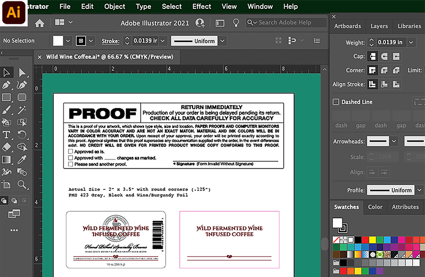Open control bar panel options list icon
Viewport: 425px width, 277px height.
tap(316, 40)
